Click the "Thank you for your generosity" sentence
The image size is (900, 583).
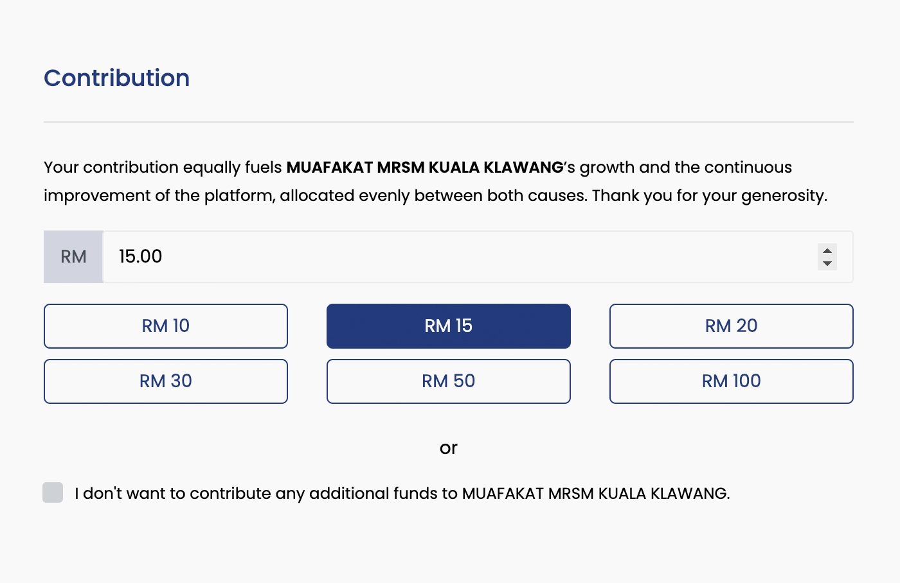710,196
